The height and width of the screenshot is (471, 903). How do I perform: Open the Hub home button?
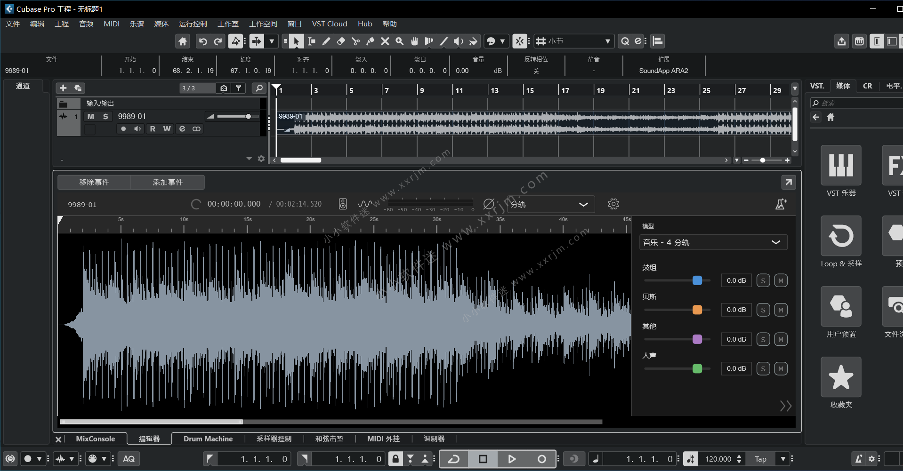pos(183,41)
